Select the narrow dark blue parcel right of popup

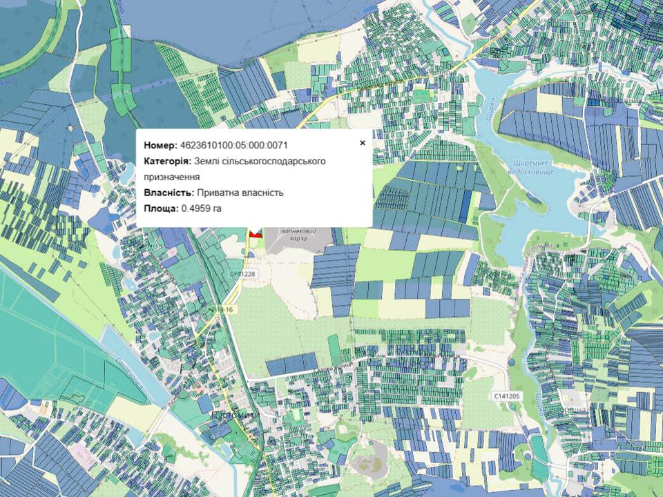click(466, 200)
